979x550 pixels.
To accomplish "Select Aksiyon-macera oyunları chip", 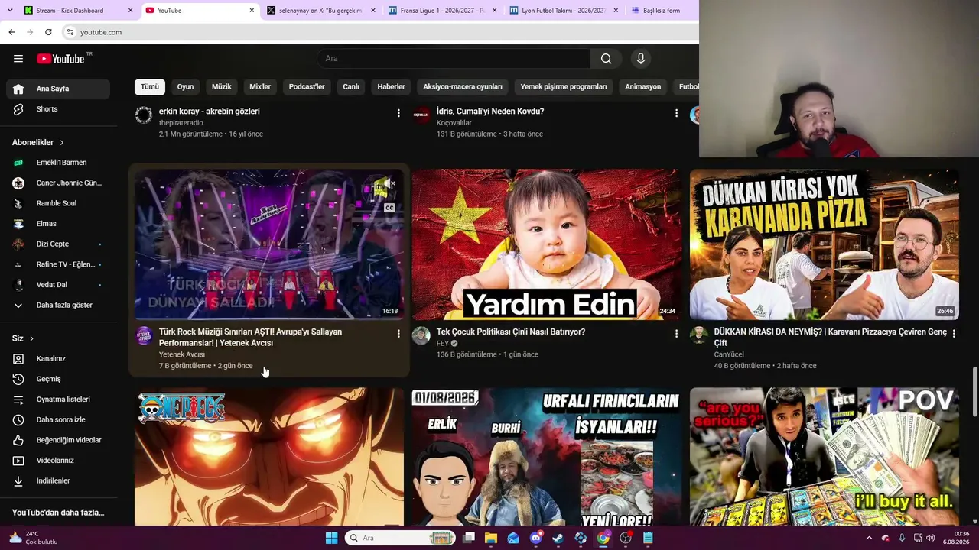I will pyautogui.click(x=463, y=87).
